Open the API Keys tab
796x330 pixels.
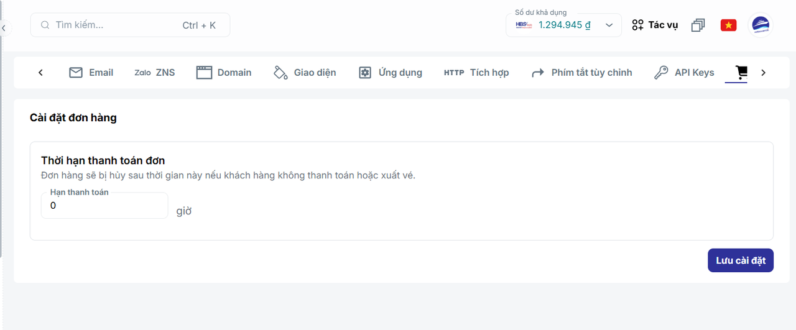pyautogui.click(x=684, y=73)
